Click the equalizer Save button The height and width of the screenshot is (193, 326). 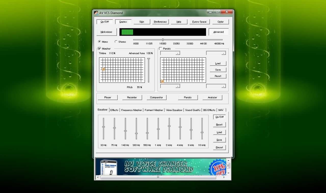tap(220, 140)
